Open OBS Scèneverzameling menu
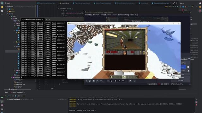The image size is (202, 113). pos(123,15)
